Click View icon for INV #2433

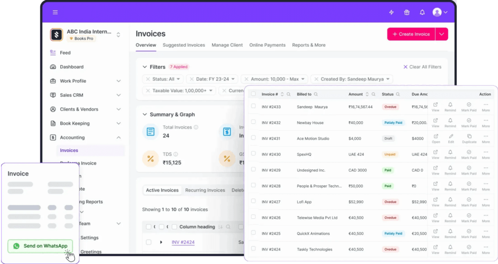pos(435,106)
